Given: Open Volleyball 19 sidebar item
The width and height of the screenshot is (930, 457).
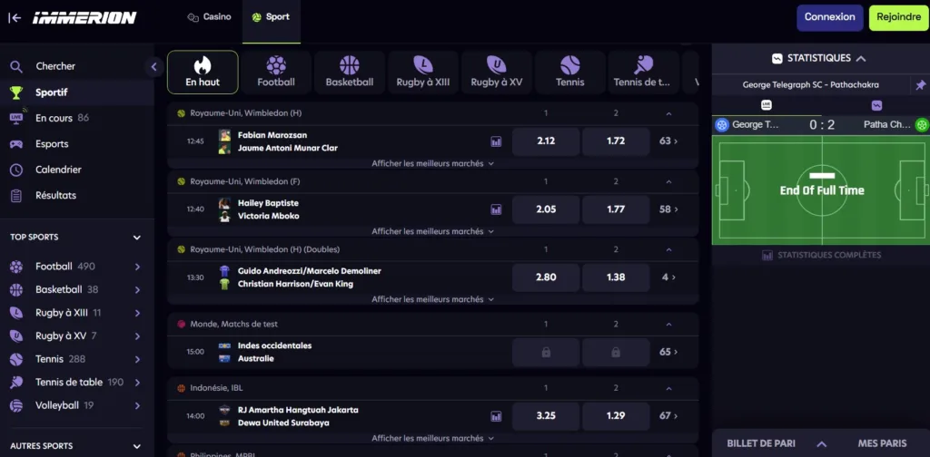Looking at the screenshot, I should click(x=76, y=405).
